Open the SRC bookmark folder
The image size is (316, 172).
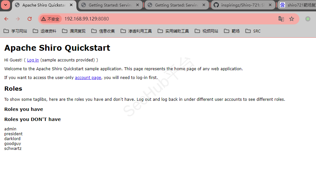(x=253, y=31)
